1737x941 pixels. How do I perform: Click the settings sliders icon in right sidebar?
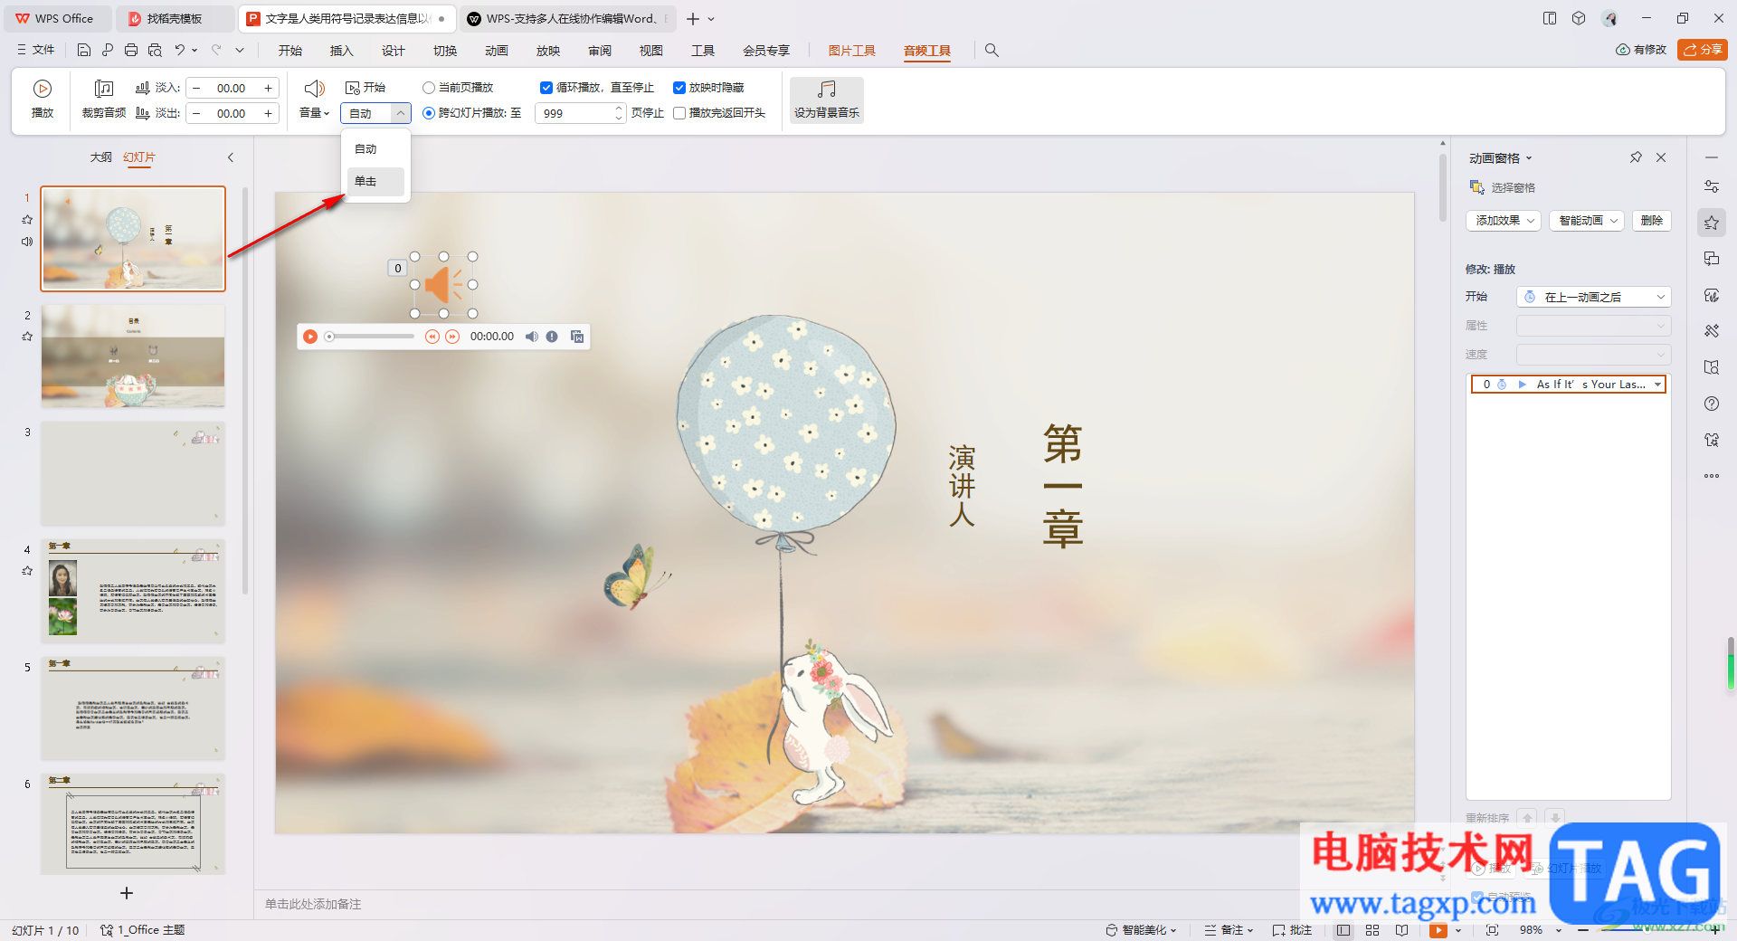click(1712, 186)
